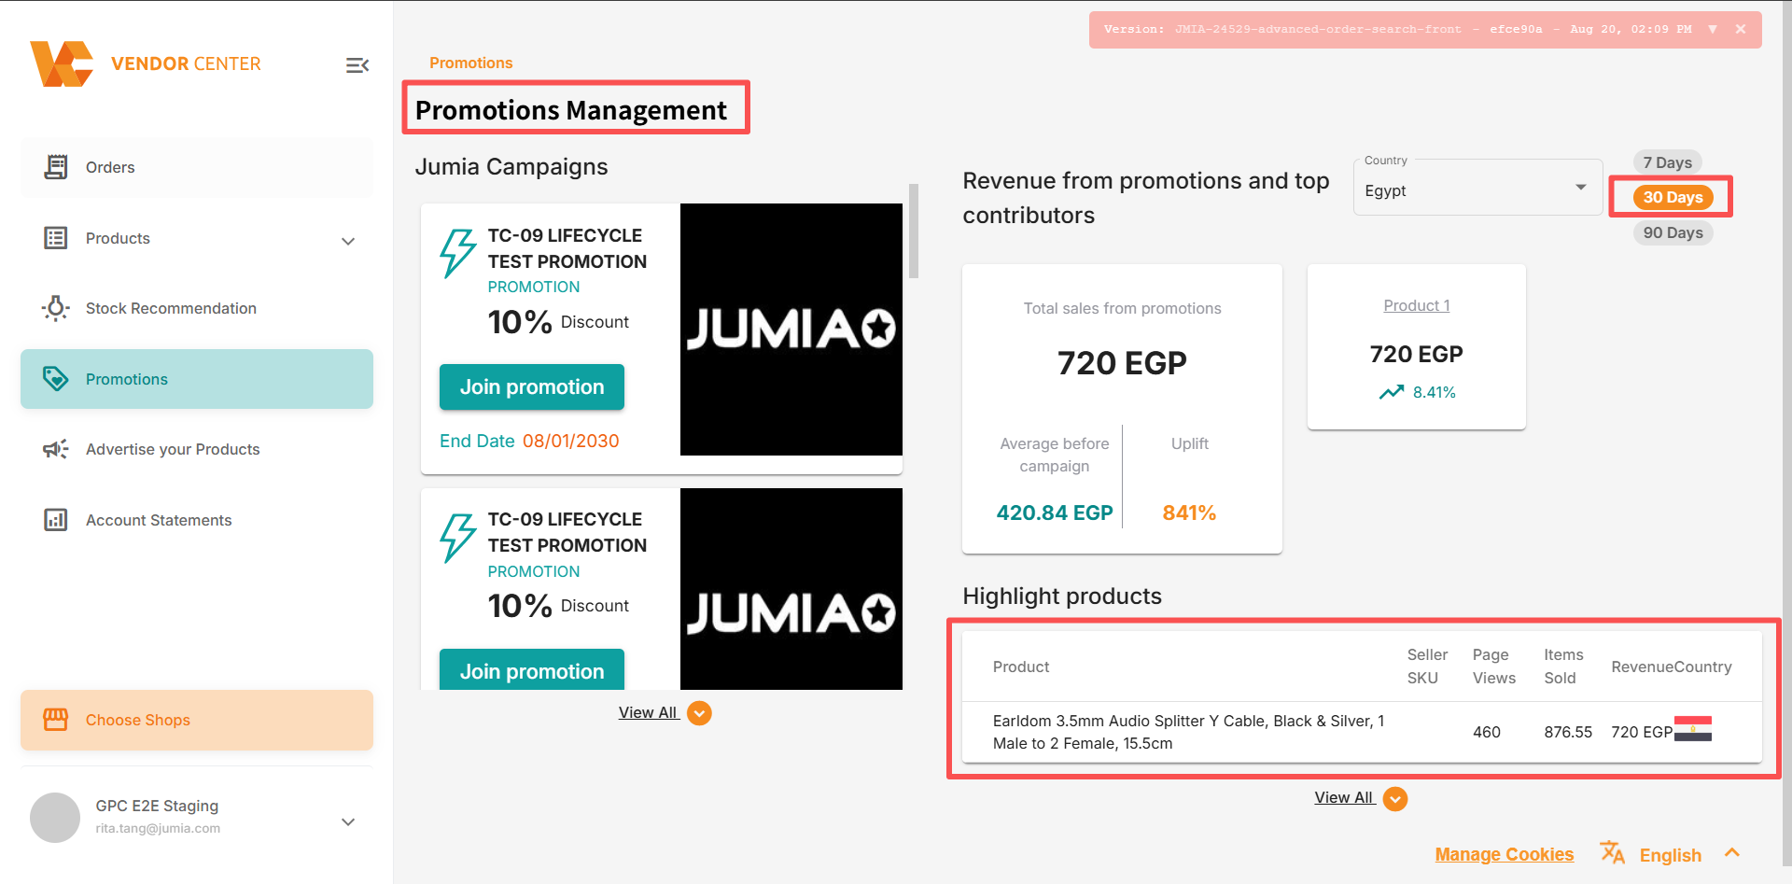Click the Advertise your Products megaphone icon

point(56,449)
